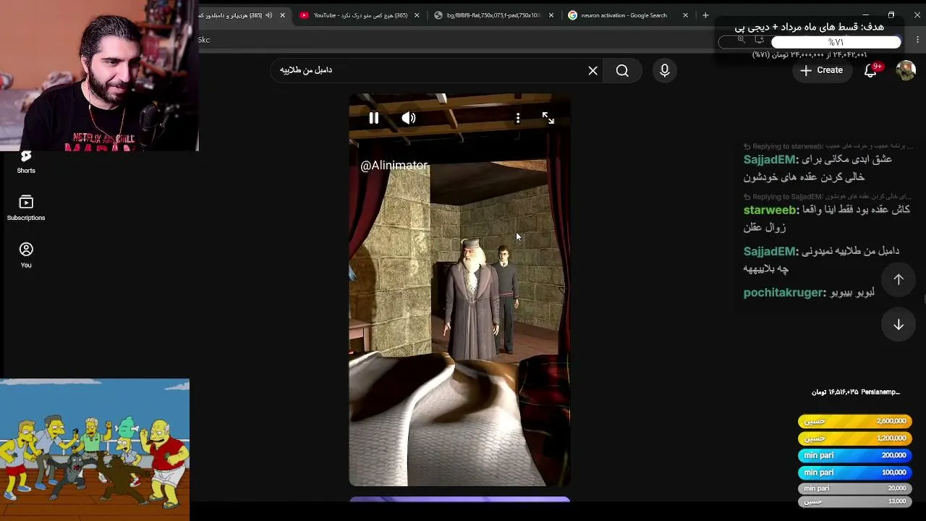Click the min pari 20,000 donation entry
This screenshot has width=926, height=521.
855,488
